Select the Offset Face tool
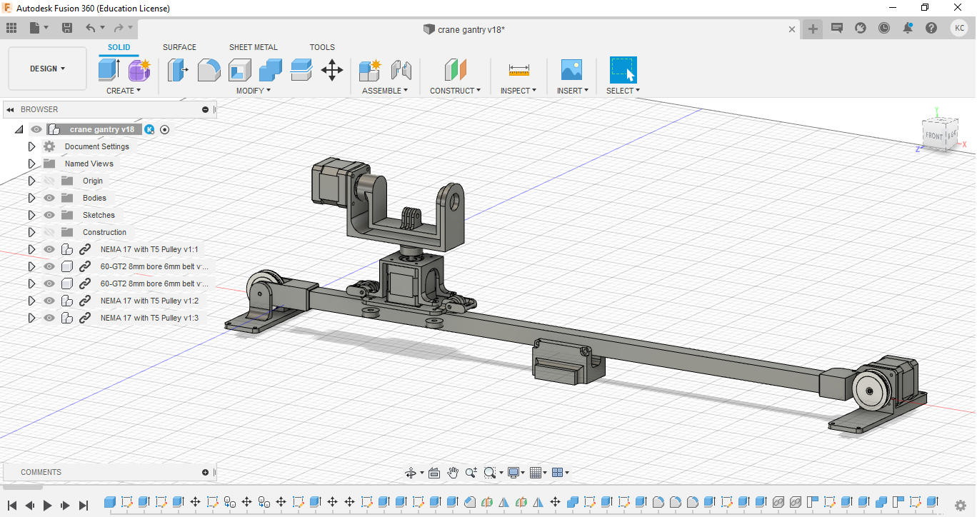This screenshot has height=517, width=977. pyautogui.click(x=301, y=70)
